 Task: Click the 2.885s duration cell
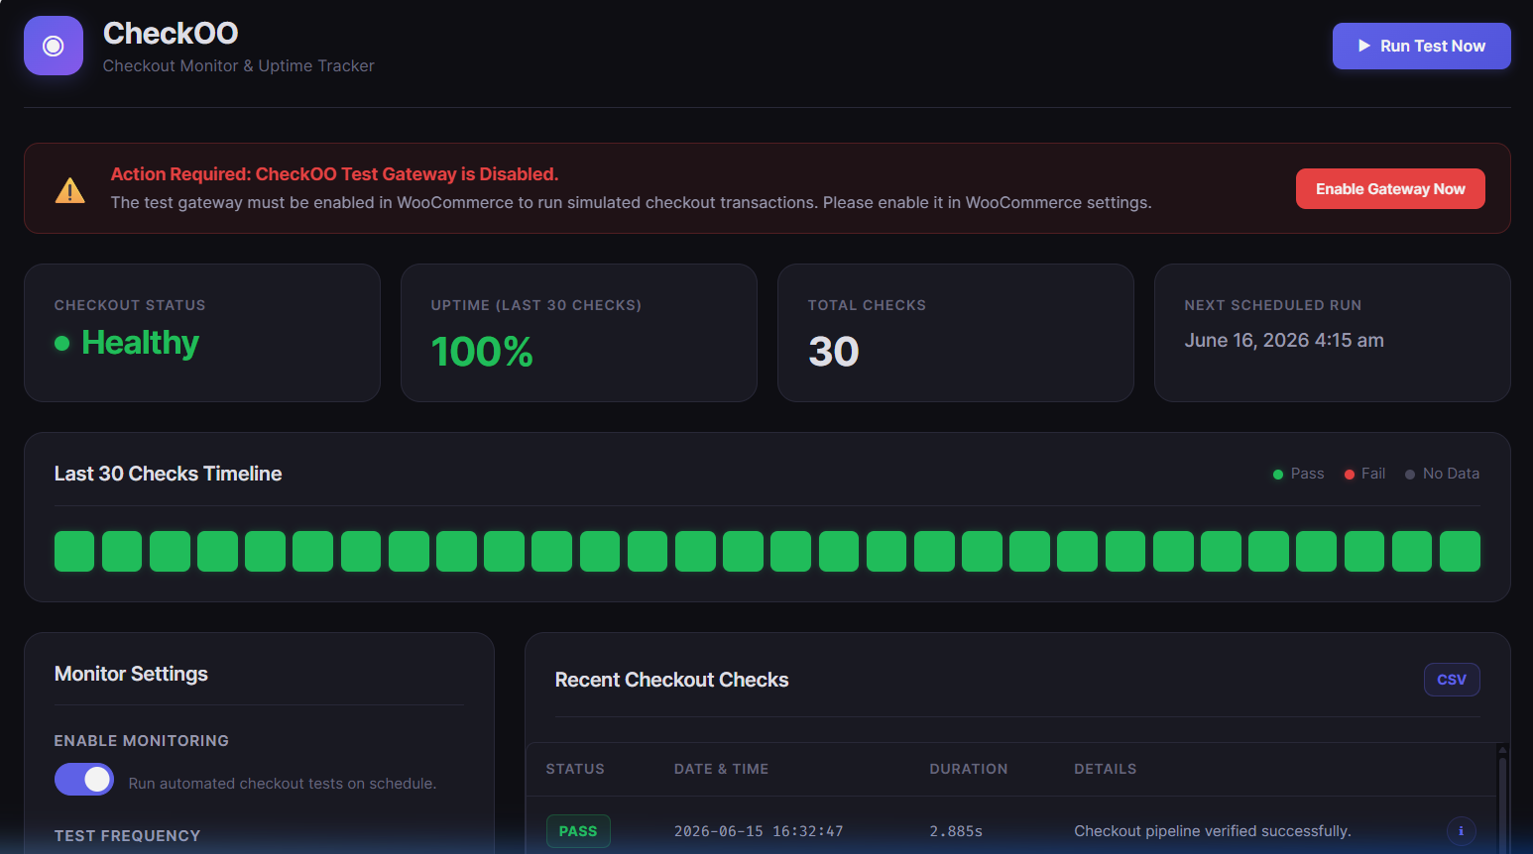point(956,831)
